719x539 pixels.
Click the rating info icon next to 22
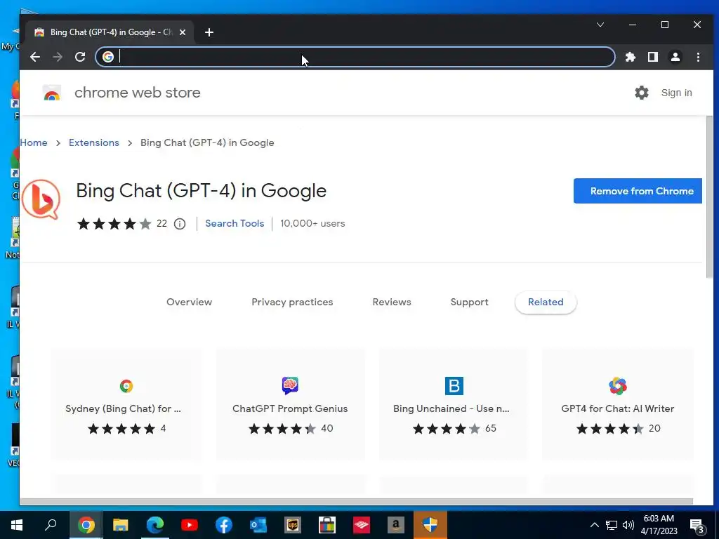coord(180,224)
